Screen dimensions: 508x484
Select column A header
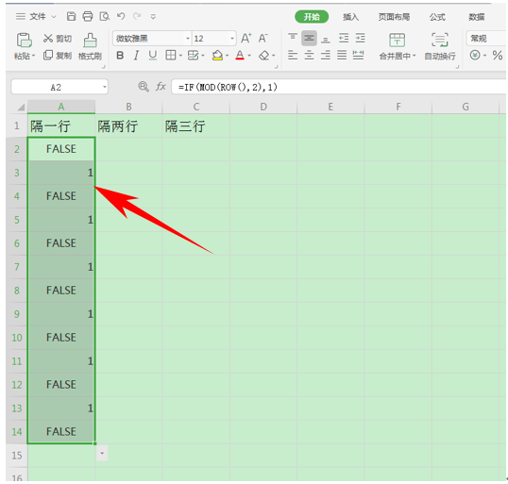point(61,107)
